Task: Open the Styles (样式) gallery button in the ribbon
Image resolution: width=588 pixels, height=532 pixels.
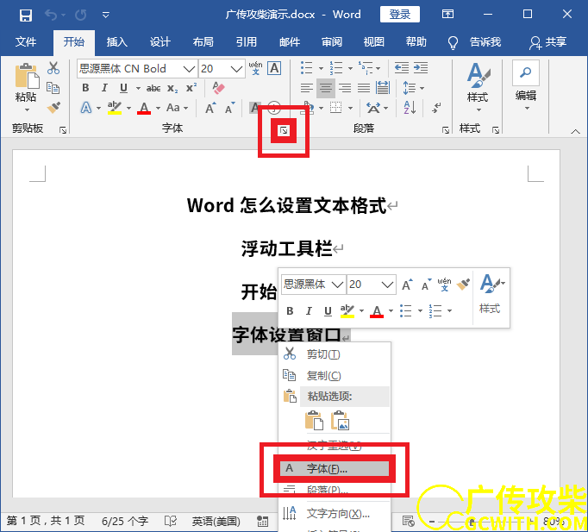Action: [x=479, y=87]
